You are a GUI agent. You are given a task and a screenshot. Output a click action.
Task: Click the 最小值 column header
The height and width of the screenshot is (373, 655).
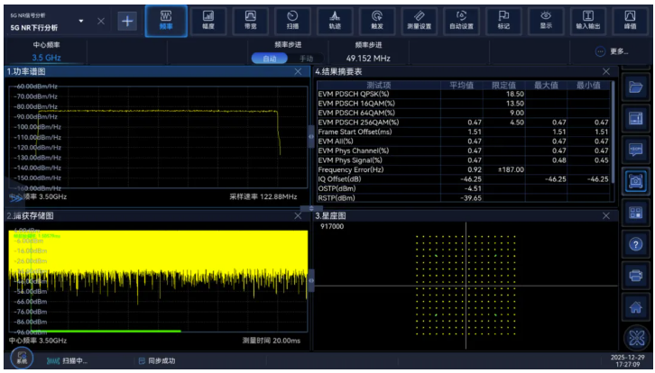(588, 85)
